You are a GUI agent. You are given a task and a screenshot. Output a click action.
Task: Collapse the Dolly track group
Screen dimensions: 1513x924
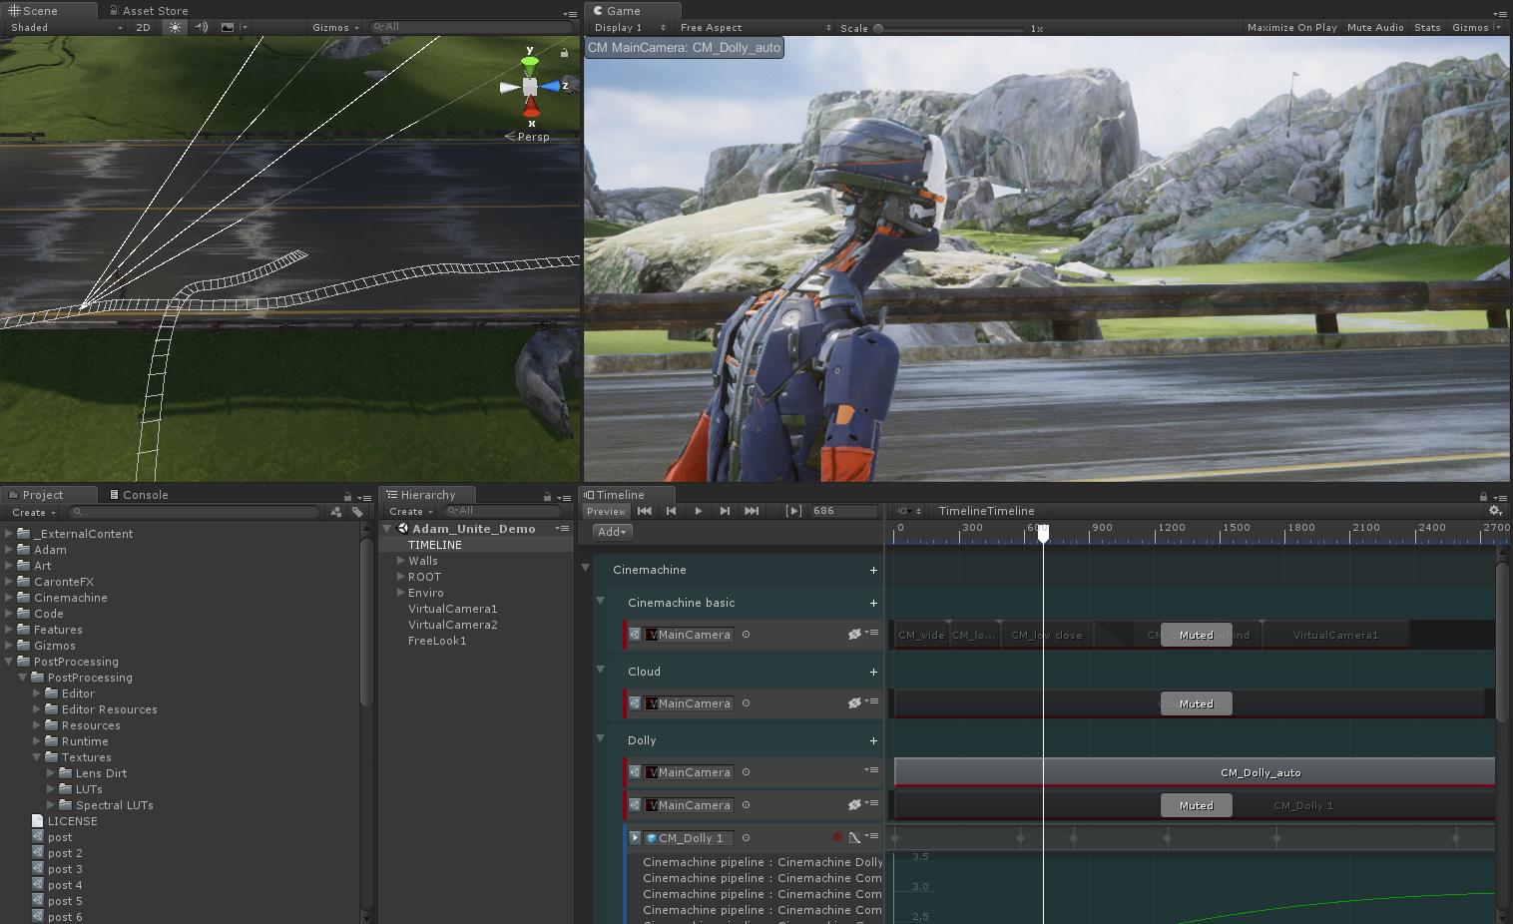pos(601,739)
